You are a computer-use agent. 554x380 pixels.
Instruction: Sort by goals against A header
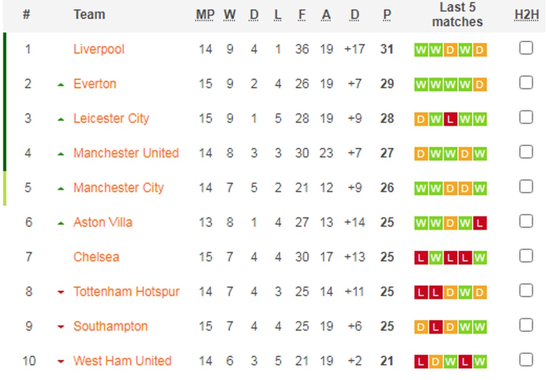coord(326,15)
